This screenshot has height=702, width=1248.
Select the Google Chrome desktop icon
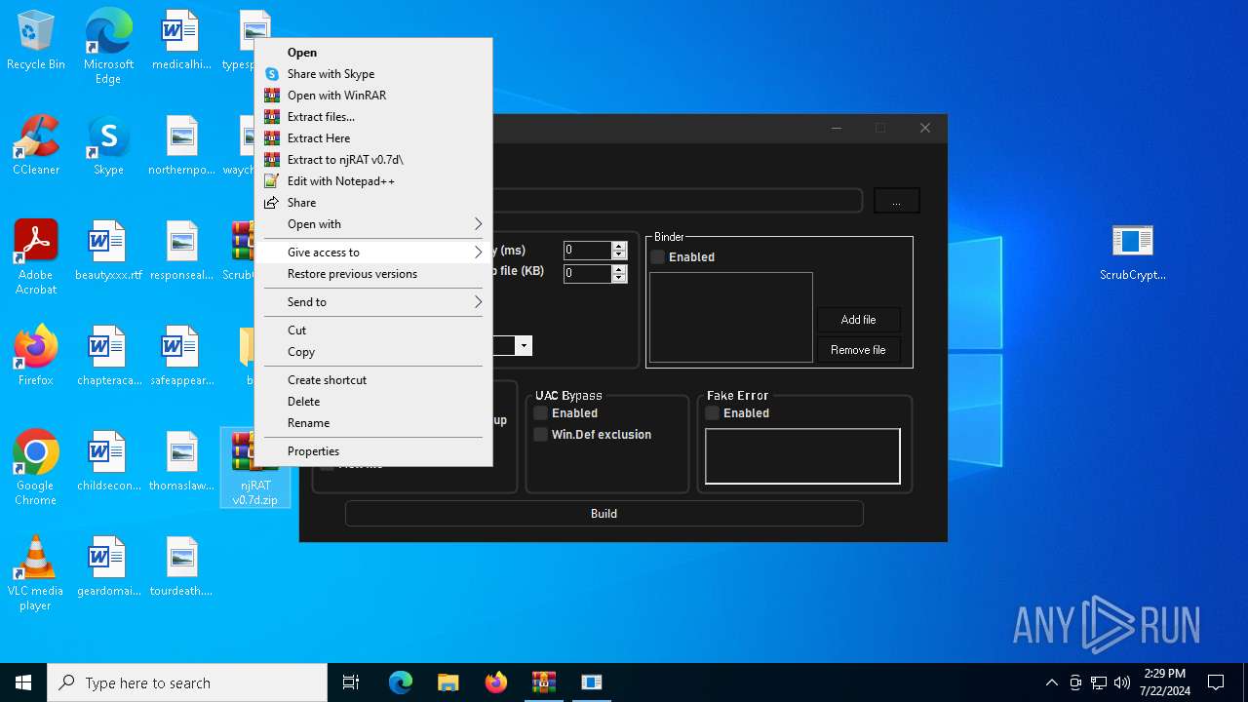pyautogui.click(x=36, y=468)
